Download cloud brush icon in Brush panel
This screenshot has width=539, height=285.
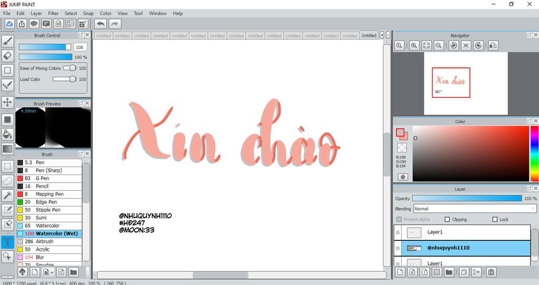tap(22, 272)
